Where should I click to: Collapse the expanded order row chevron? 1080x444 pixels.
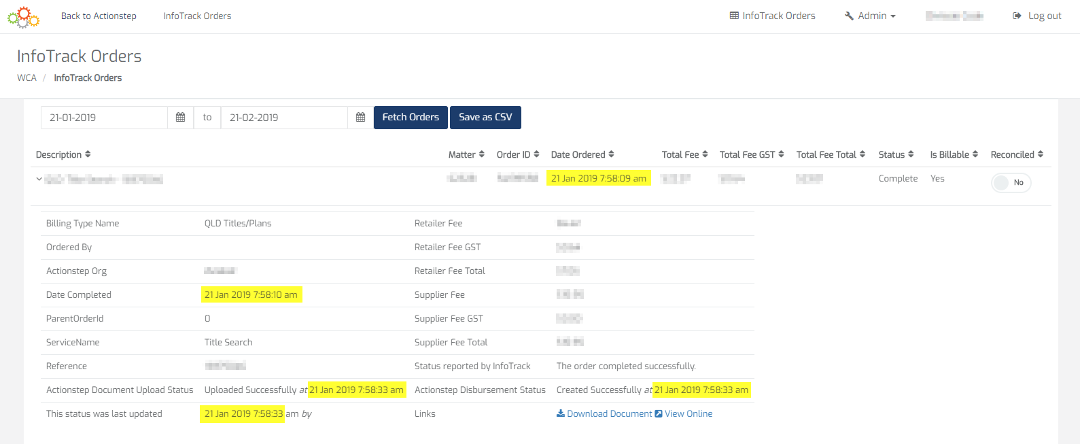tap(39, 179)
